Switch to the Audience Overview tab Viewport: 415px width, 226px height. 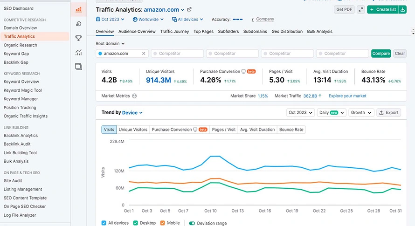pyautogui.click(x=137, y=31)
